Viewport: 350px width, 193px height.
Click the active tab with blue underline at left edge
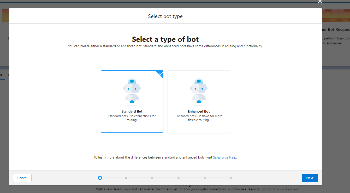coord(2,75)
